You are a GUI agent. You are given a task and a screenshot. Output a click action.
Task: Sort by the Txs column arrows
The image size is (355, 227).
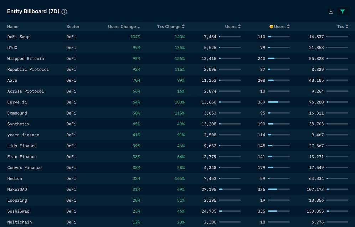click(347, 26)
